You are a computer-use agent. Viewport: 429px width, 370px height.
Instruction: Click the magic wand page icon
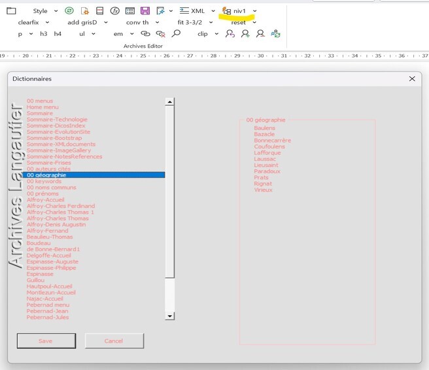pos(160,11)
